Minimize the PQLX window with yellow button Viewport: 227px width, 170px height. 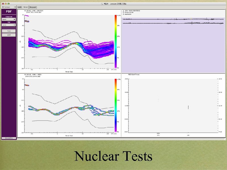[x=6, y=4]
